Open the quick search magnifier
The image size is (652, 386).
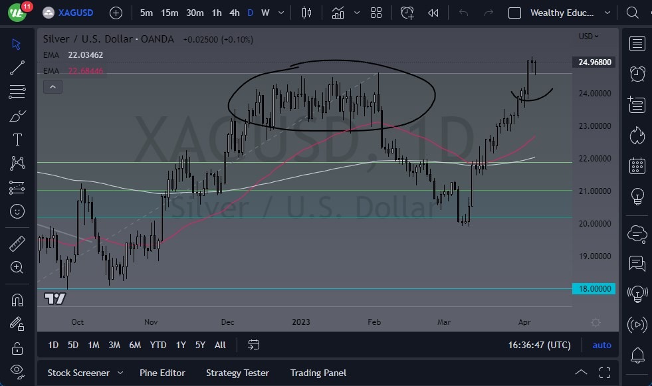pos(632,13)
